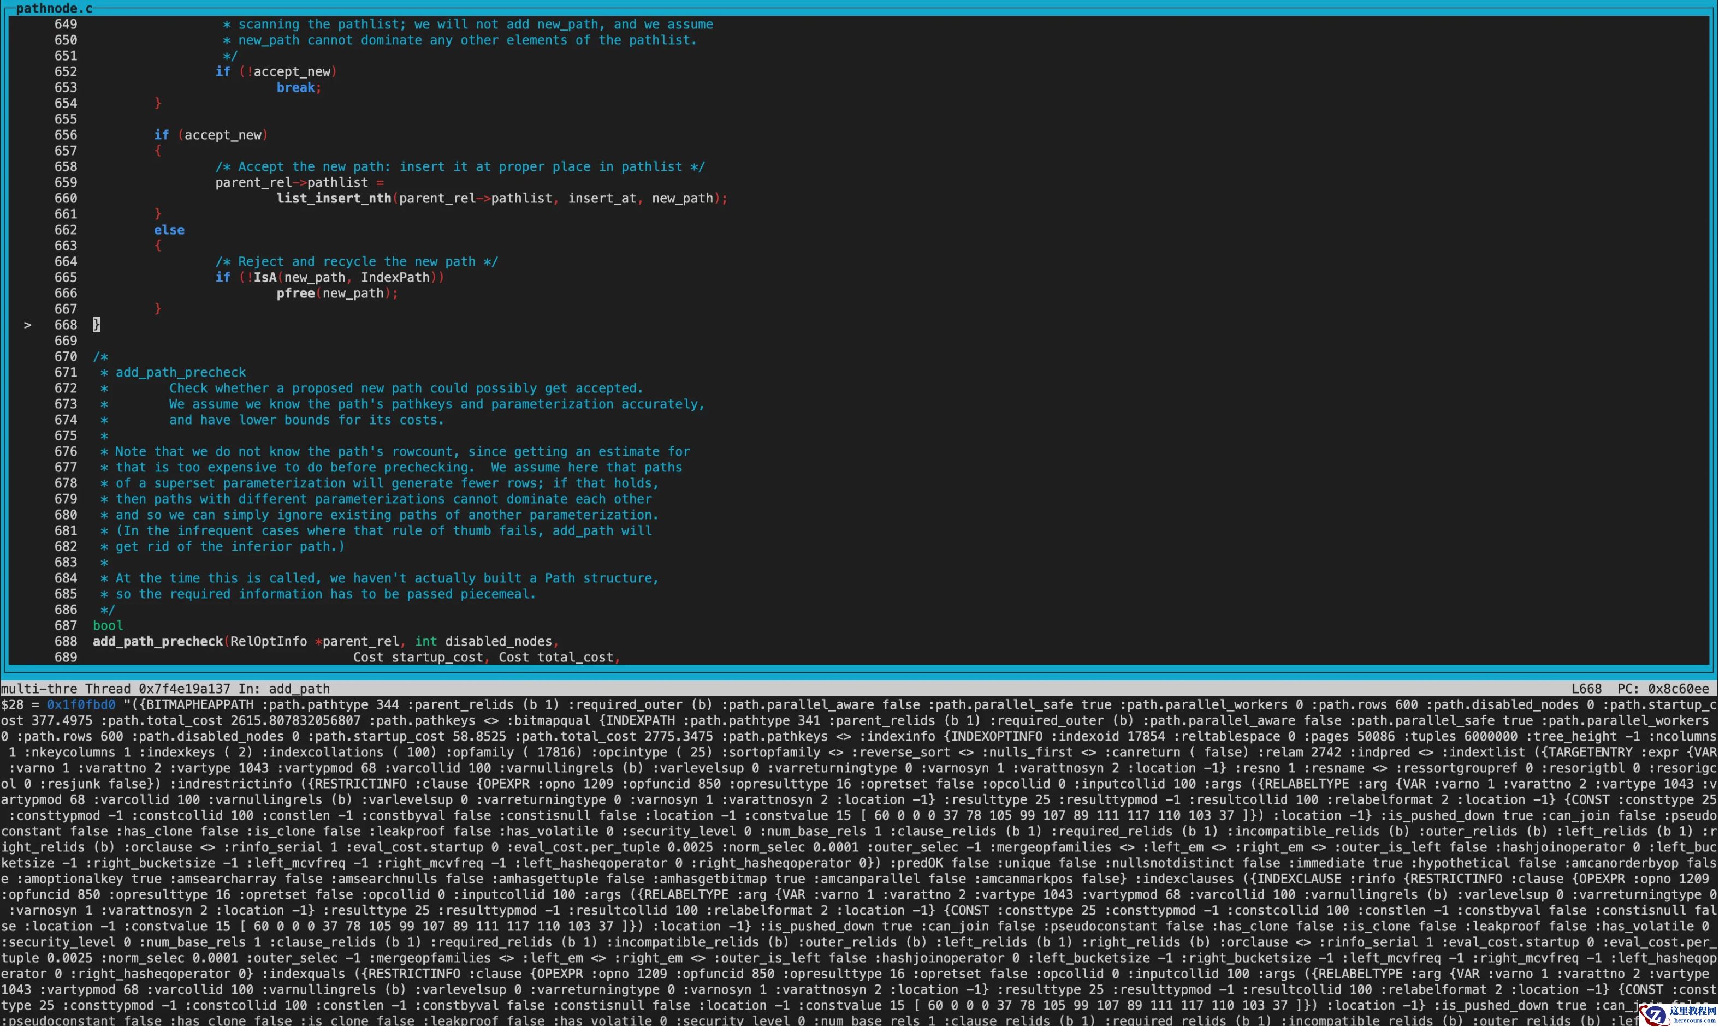Click the pathnode.c source window title
The height and width of the screenshot is (1027, 1719).
point(54,8)
